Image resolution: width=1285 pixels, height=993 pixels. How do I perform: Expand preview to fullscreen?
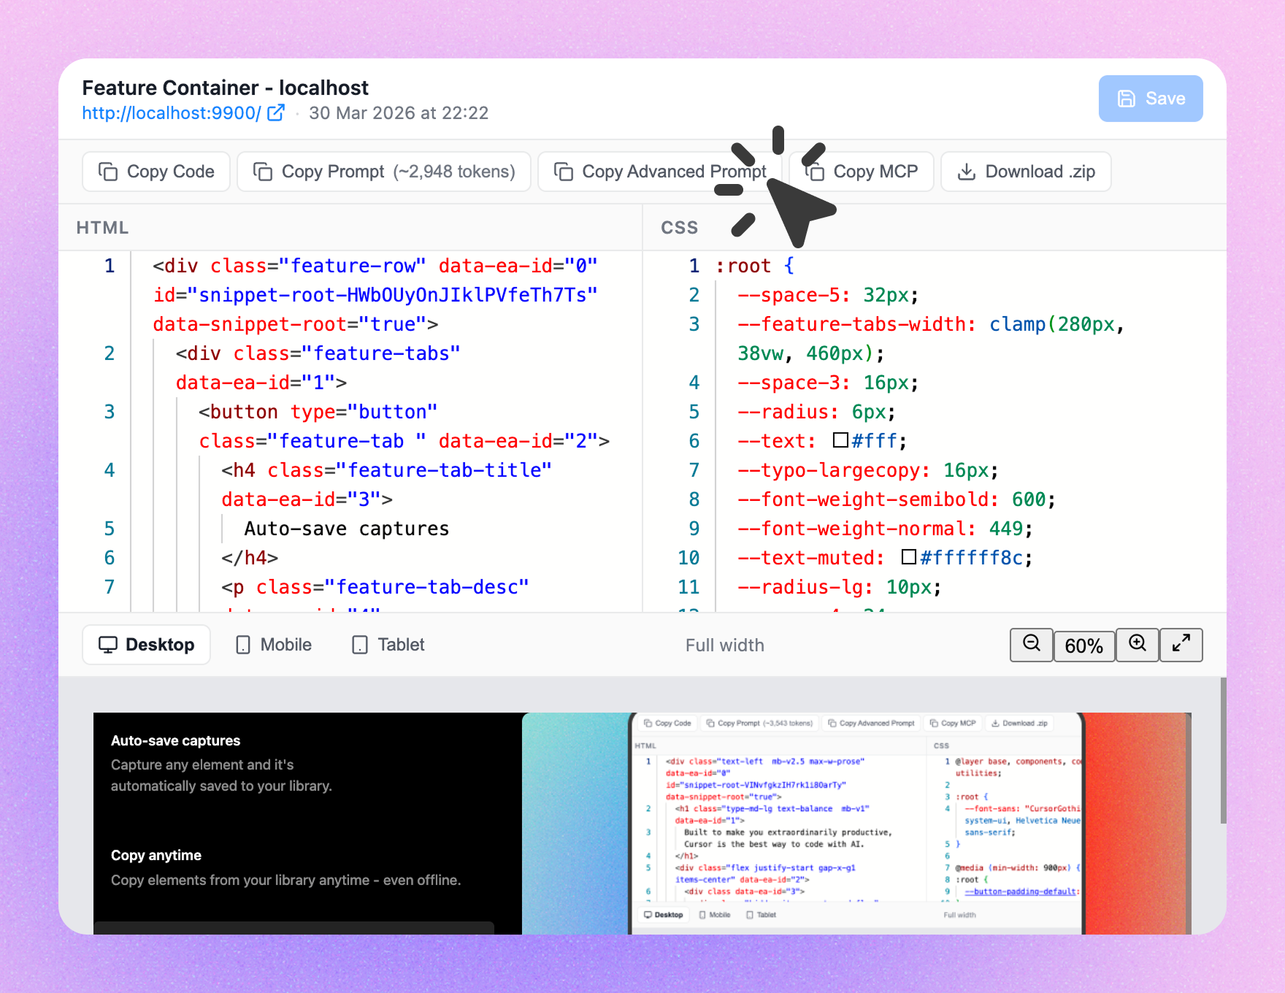[x=1181, y=645]
